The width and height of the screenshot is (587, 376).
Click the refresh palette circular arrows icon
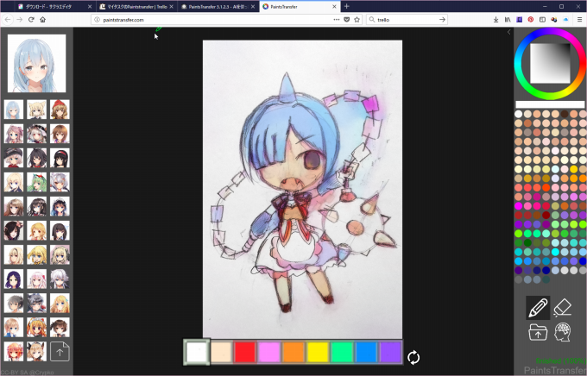pos(413,357)
